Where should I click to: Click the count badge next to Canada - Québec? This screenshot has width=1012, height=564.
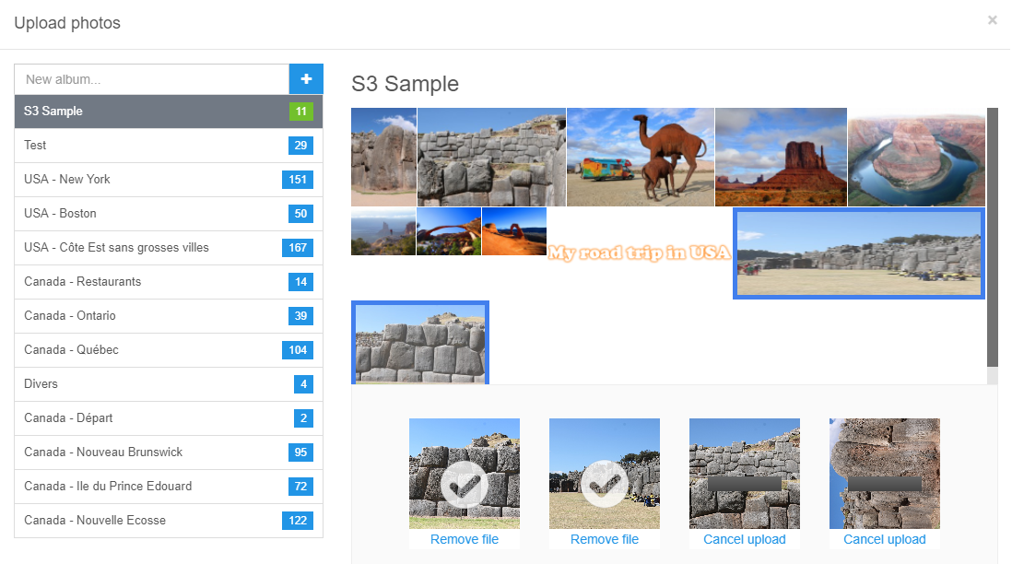pos(299,350)
